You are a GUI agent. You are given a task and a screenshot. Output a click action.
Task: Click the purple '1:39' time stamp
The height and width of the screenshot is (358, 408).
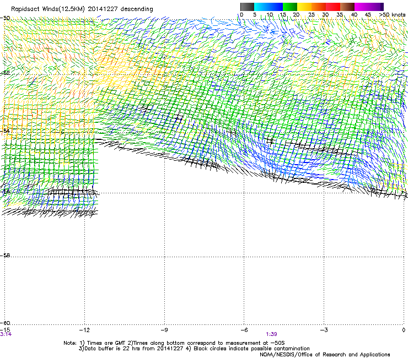point(271,334)
